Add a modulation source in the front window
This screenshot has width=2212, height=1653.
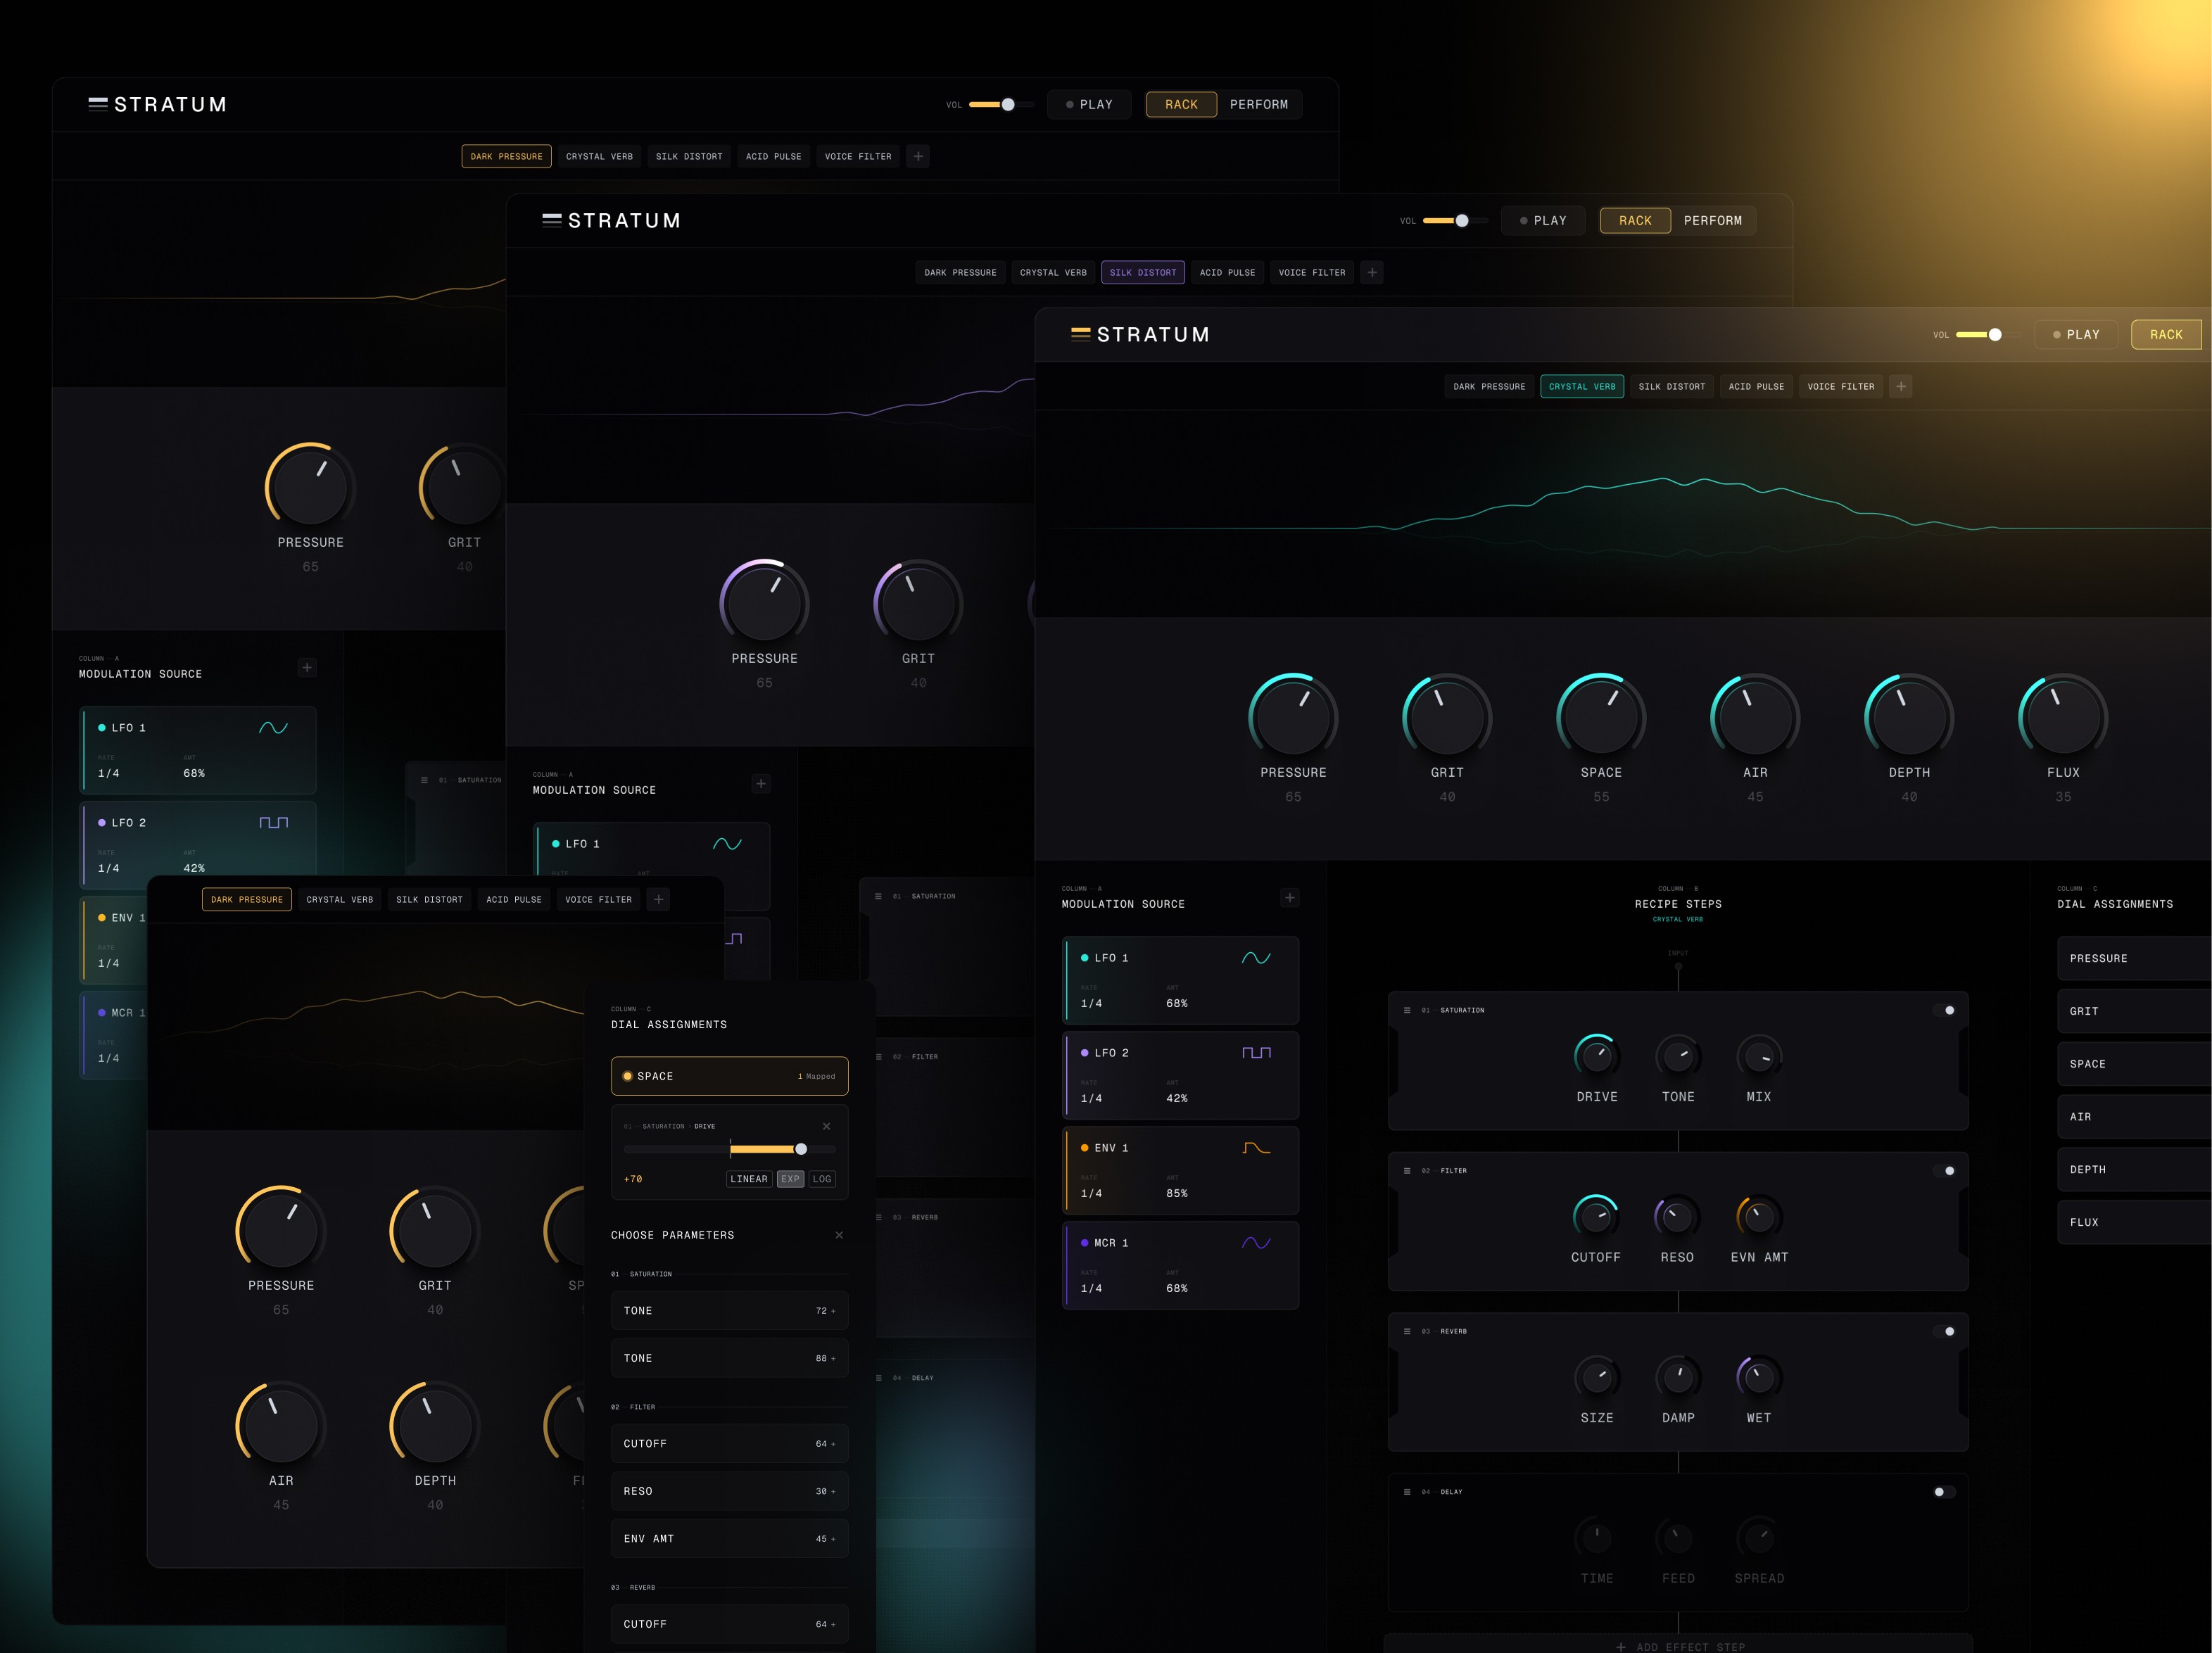1290,898
